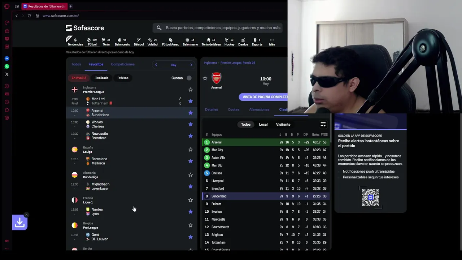Select the Baloncesto sport icon
The image size is (462, 260).
tap(122, 42)
